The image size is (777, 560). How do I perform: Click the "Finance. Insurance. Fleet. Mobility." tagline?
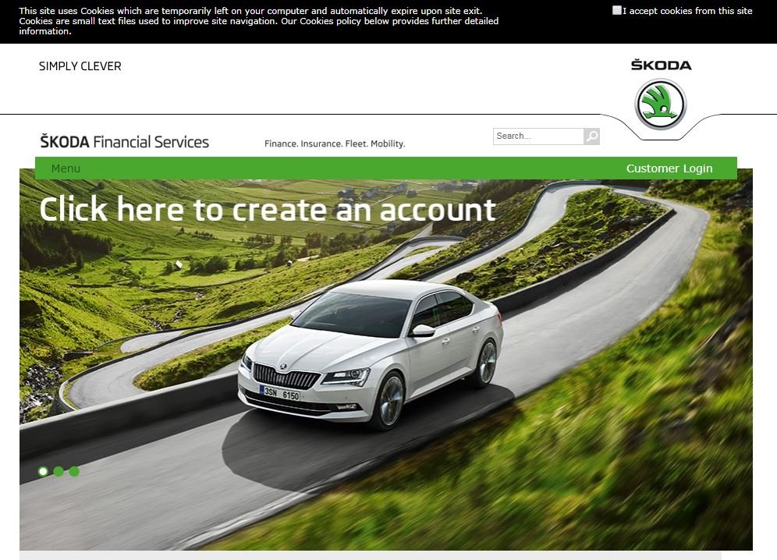coord(335,144)
